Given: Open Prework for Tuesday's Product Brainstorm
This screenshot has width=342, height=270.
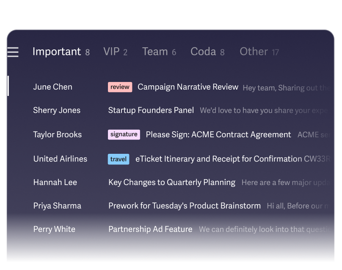Looking at the screenshot, I should click(185, 206).
